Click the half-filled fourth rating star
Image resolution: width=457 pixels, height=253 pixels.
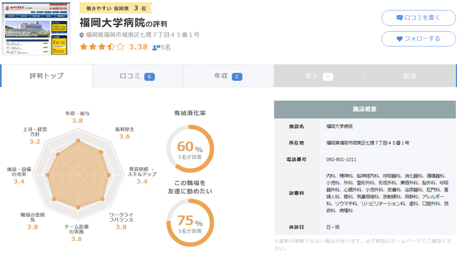pos(111,47)
